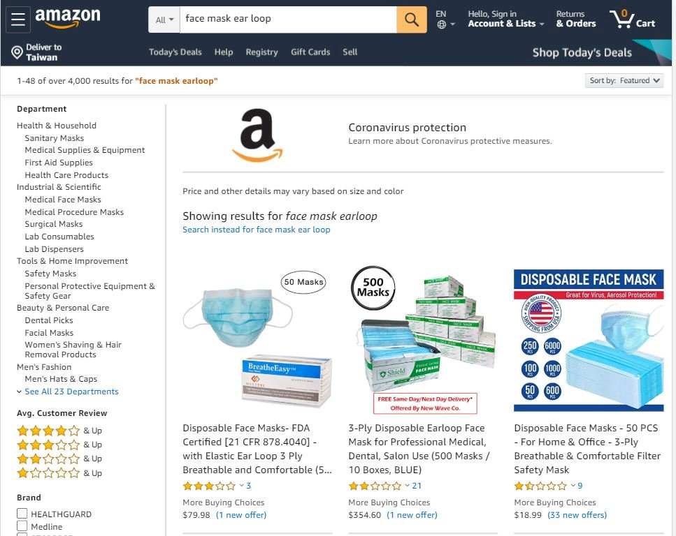Open Gift Cards in navigation bar
676x536 pixels.
point(310,52)
